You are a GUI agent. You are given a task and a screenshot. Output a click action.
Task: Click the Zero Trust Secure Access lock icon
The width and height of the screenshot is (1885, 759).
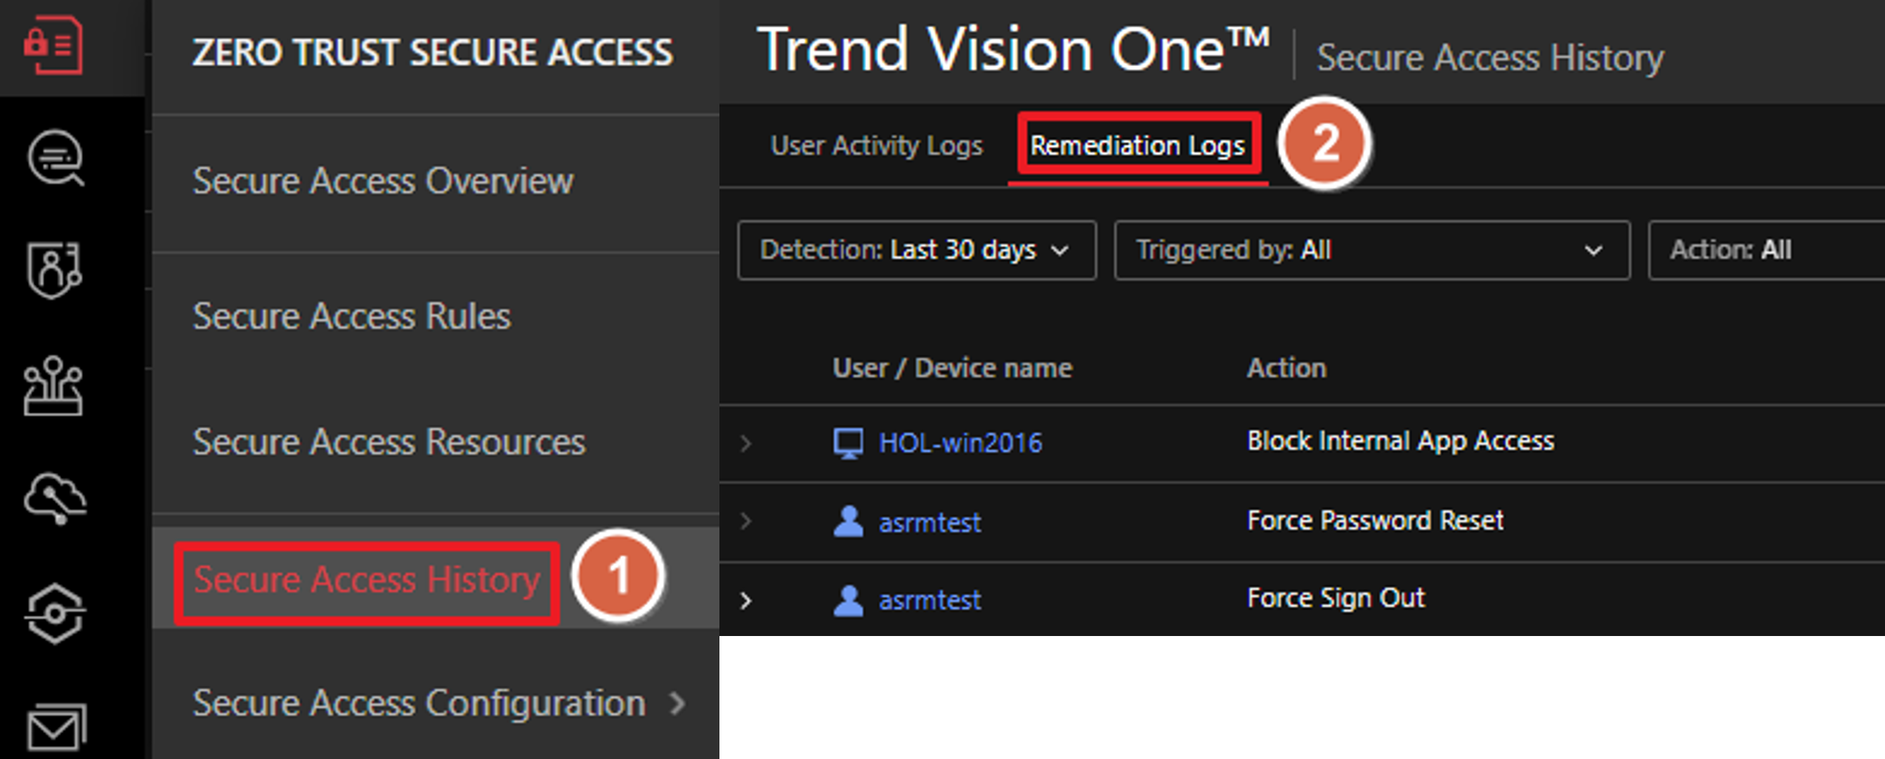tap(53, 46)
